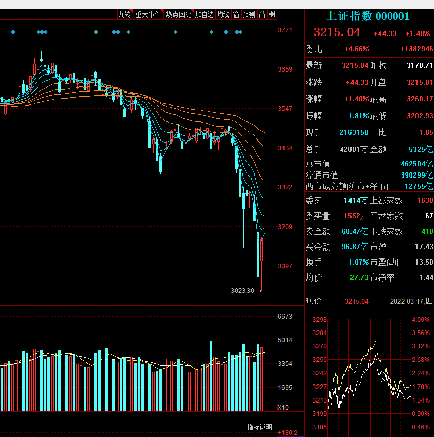Click the 昨收 value 3170.71
This screenshot has width=434, height=437.
(420, 66)
